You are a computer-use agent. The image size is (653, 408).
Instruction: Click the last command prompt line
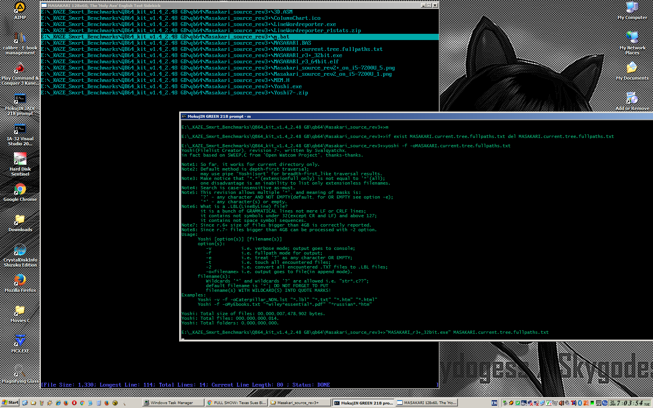[x=365, y=332]
